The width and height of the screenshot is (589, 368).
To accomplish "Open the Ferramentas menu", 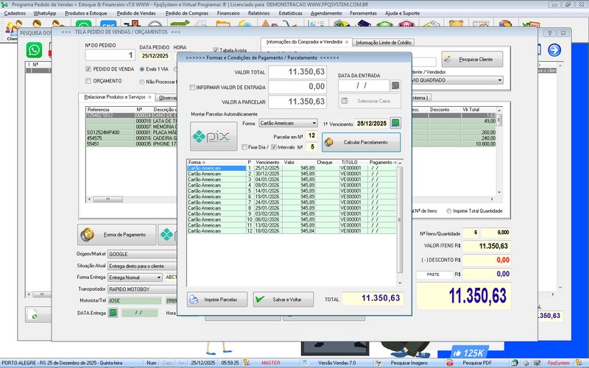I will [x=363, y=13].
